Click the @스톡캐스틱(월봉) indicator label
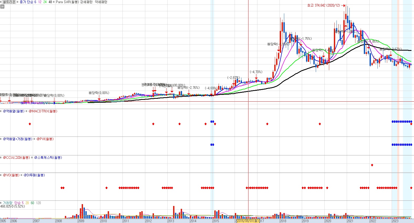This screenshot has height=223, width=414. click(48, 157)
